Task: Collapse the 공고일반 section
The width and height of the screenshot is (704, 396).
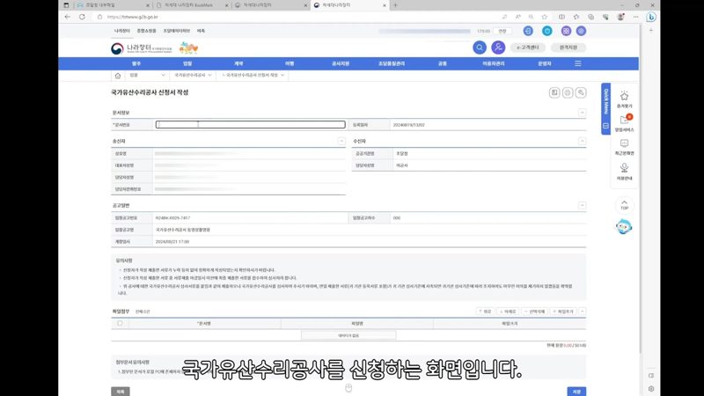Action: (x=582, y=206)
